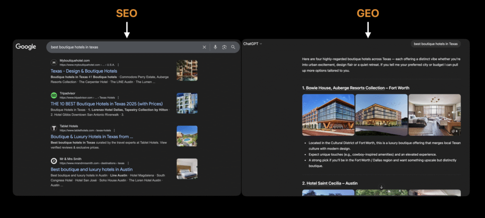Click the www.tablethotels.com URL breadcrumb
This screenshot has width=485, height=218.
85,130
